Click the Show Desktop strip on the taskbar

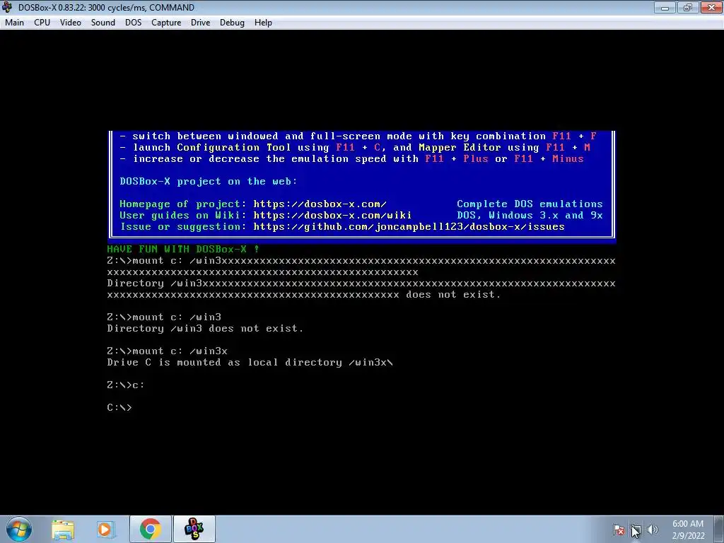pos(720,529)
